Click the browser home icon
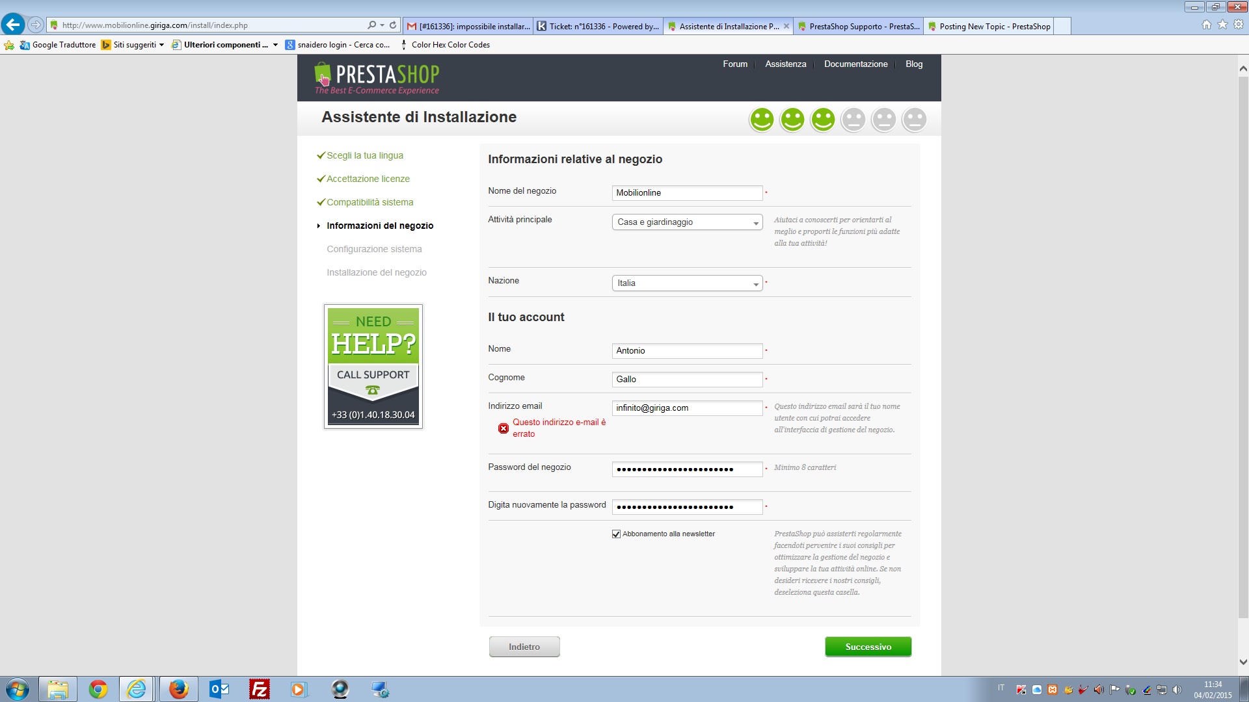 (x=1206, y=25)
